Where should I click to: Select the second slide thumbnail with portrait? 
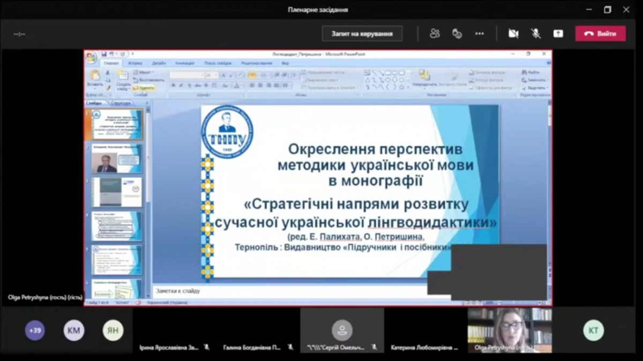click(x=116, y=159)
